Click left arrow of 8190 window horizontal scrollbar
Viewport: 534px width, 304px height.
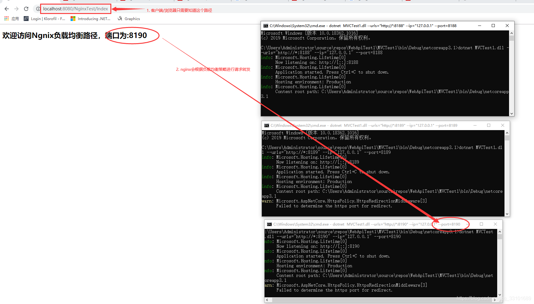[x=267, y=300]
